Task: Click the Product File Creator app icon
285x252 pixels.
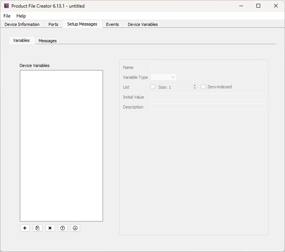Action: click(6, 6)
